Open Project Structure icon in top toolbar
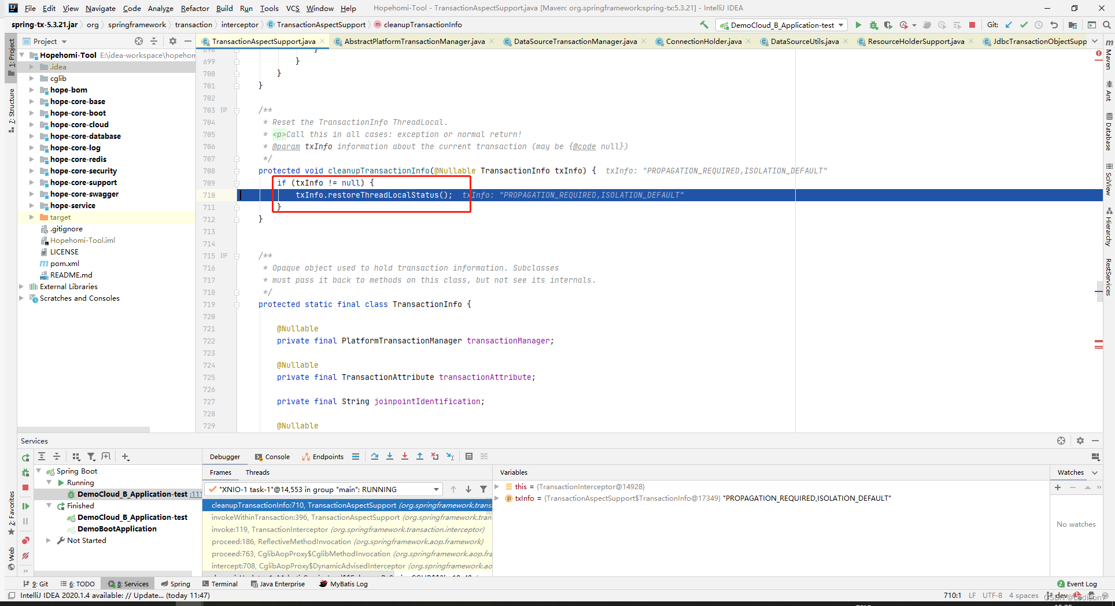Screen dimensions: 1115x606 pyautogui.click(x=1073, y=25)
